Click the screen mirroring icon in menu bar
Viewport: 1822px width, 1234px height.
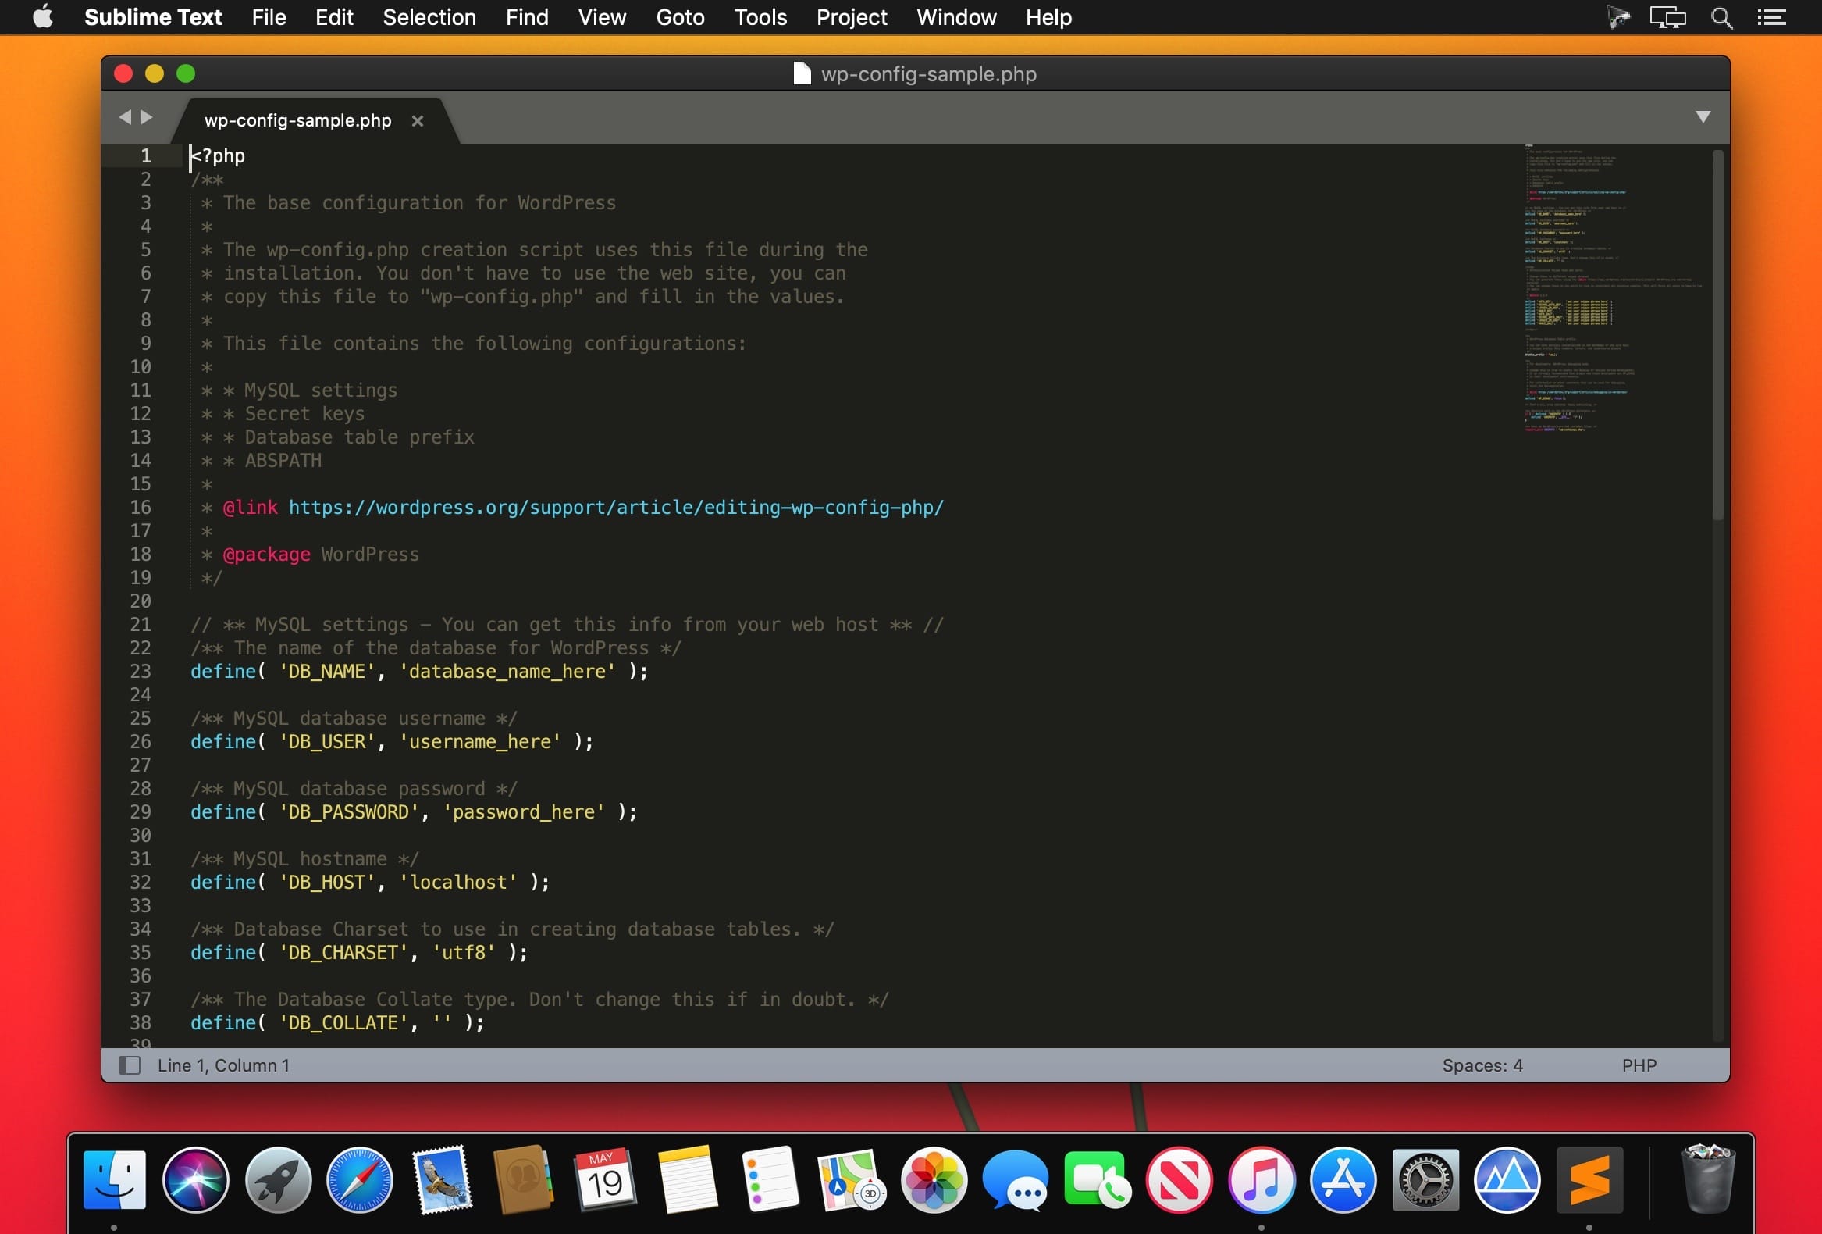[1669, 18]
